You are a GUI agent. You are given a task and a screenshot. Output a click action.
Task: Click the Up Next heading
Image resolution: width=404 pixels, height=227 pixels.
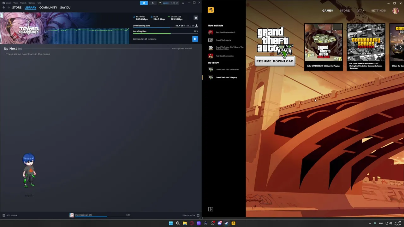click(10, 49)
